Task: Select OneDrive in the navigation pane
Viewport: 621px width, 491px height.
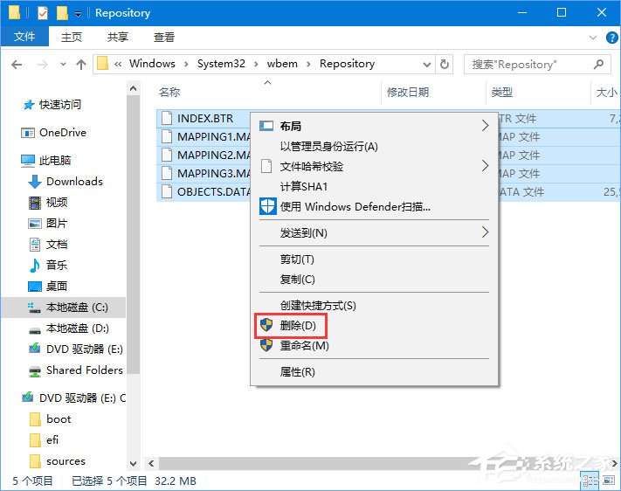Action: (62, 133)
